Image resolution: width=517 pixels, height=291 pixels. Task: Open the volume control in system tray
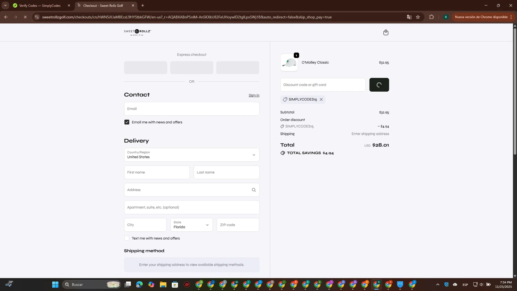481,284
